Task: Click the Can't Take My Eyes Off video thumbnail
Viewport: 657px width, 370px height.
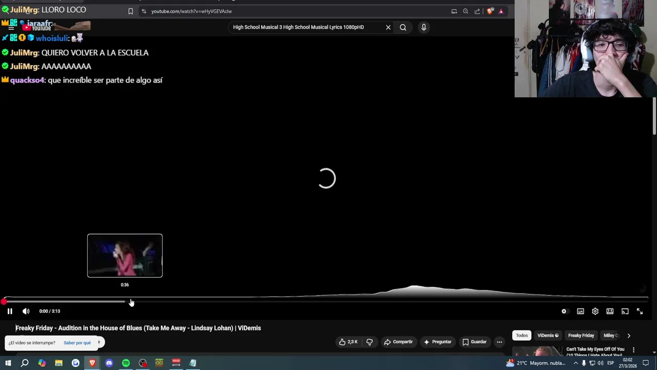Action: (537, 351)
